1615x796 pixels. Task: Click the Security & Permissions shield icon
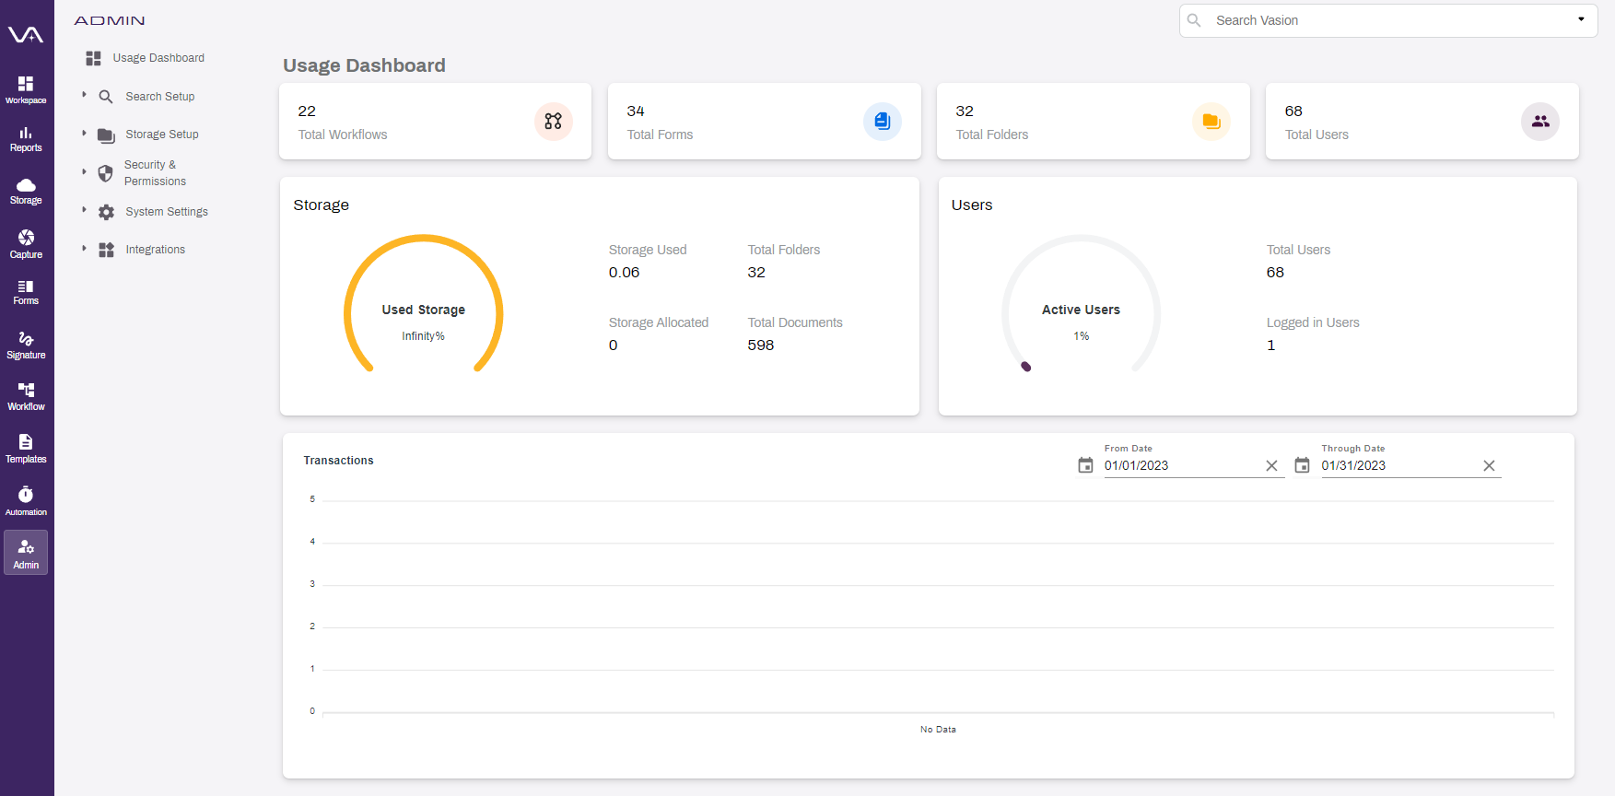point(106,173)
